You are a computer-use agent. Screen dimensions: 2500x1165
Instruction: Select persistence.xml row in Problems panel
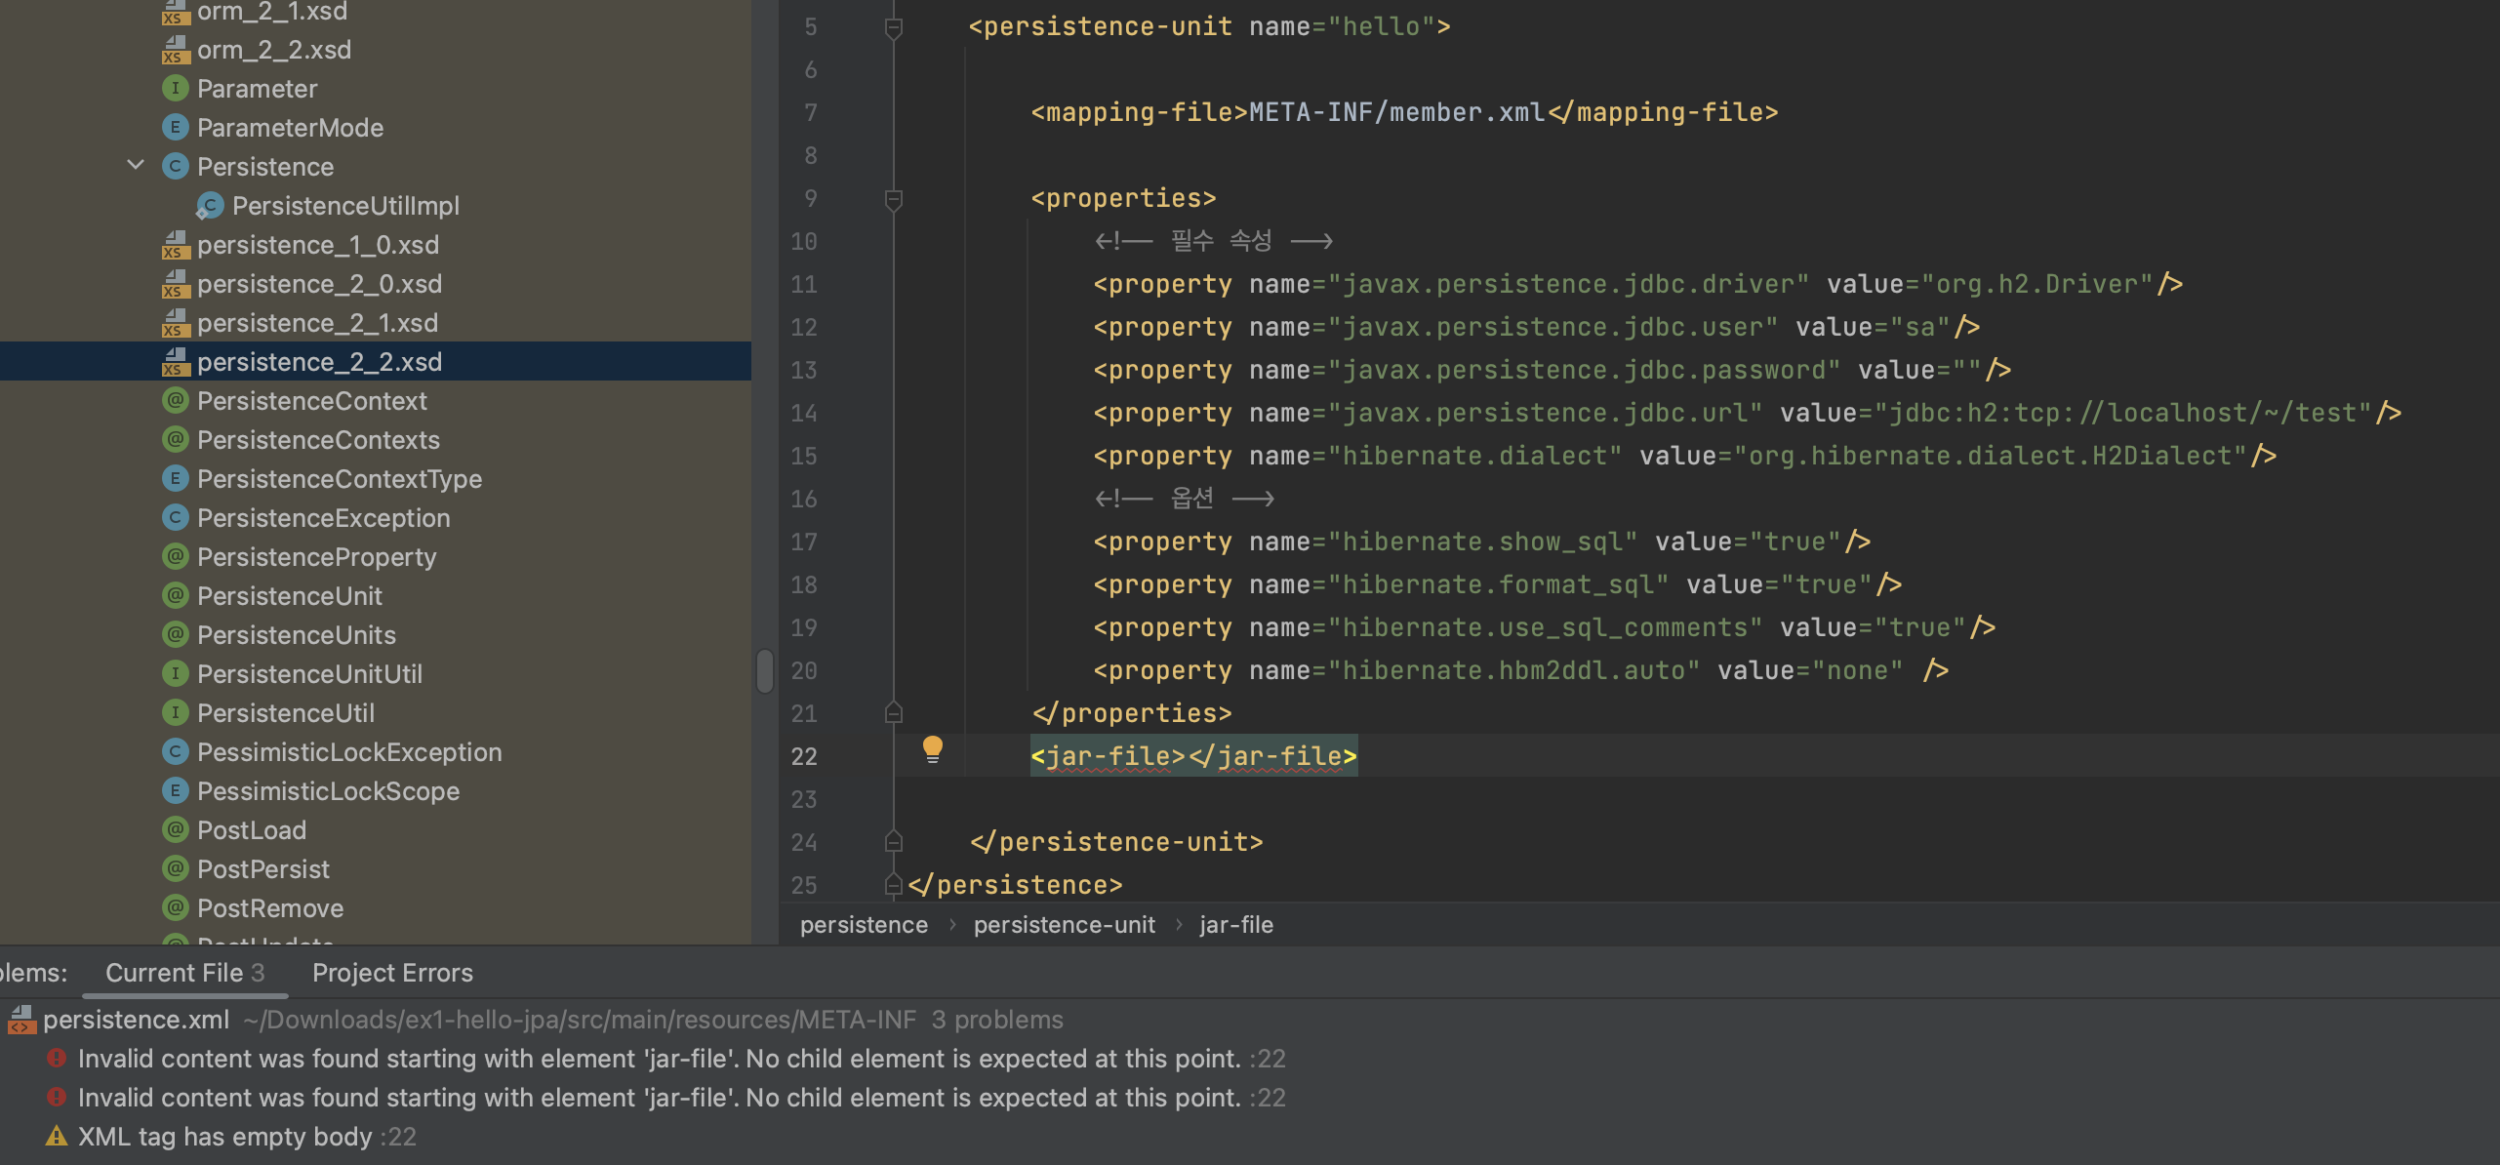[x=1250, y=1020]
